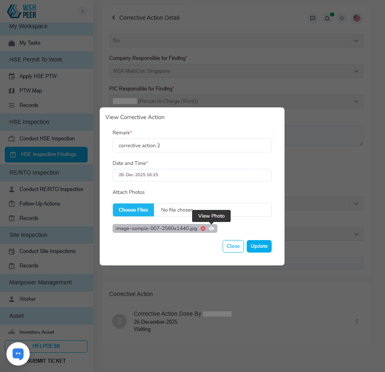Open the notifications bell
Screen dimensions: 385x372
click(x=327, y=18)
